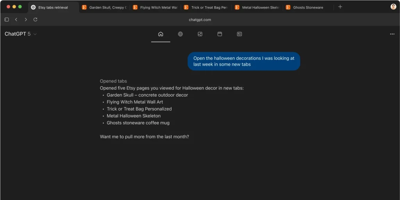Screen dimensions: 400x200
Task: Go forward with the forward arrow
Action: [x=26, y=20]
